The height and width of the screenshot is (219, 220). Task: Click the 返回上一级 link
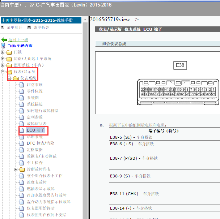coord(18,40)
